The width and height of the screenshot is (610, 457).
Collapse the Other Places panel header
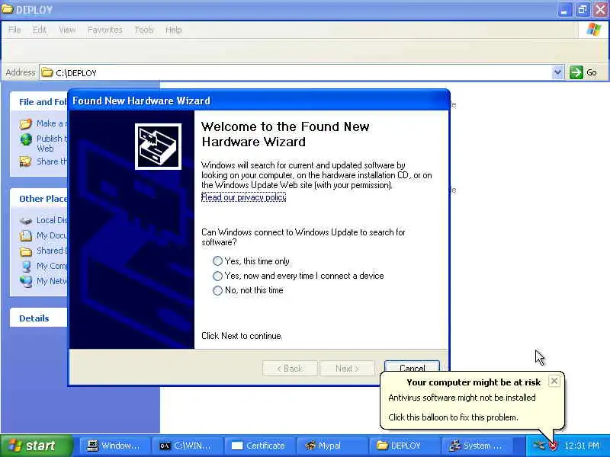39,199
